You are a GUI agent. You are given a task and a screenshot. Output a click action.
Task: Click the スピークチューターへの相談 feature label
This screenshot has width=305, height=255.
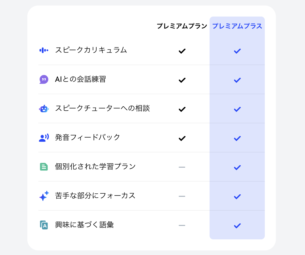(x=102, y=108)
